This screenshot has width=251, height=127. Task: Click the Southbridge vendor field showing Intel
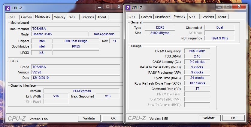pyautogui.click(x=41, y=47)
